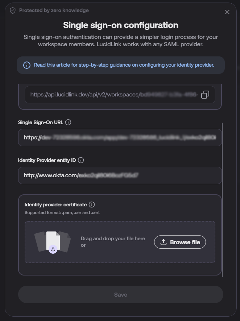Screen dimensions: 240x321
Task: Click info icon next to Identity Provider entity ID
Action: click(x=81, y=160)
